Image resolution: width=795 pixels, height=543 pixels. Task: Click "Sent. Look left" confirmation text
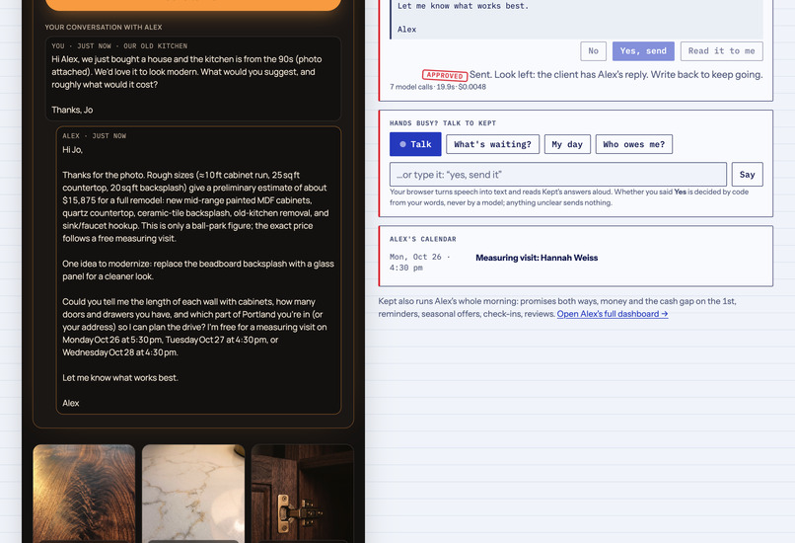click(x=616, y=75)
